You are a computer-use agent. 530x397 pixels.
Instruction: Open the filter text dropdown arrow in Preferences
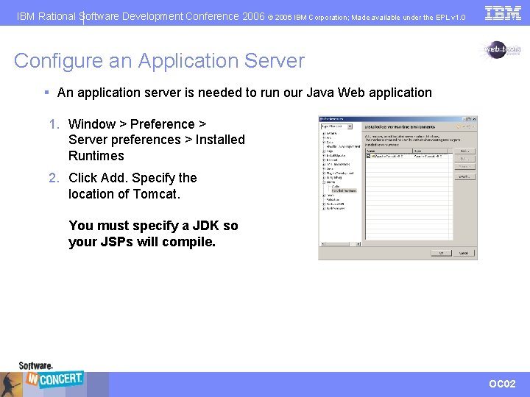(350, 126)
